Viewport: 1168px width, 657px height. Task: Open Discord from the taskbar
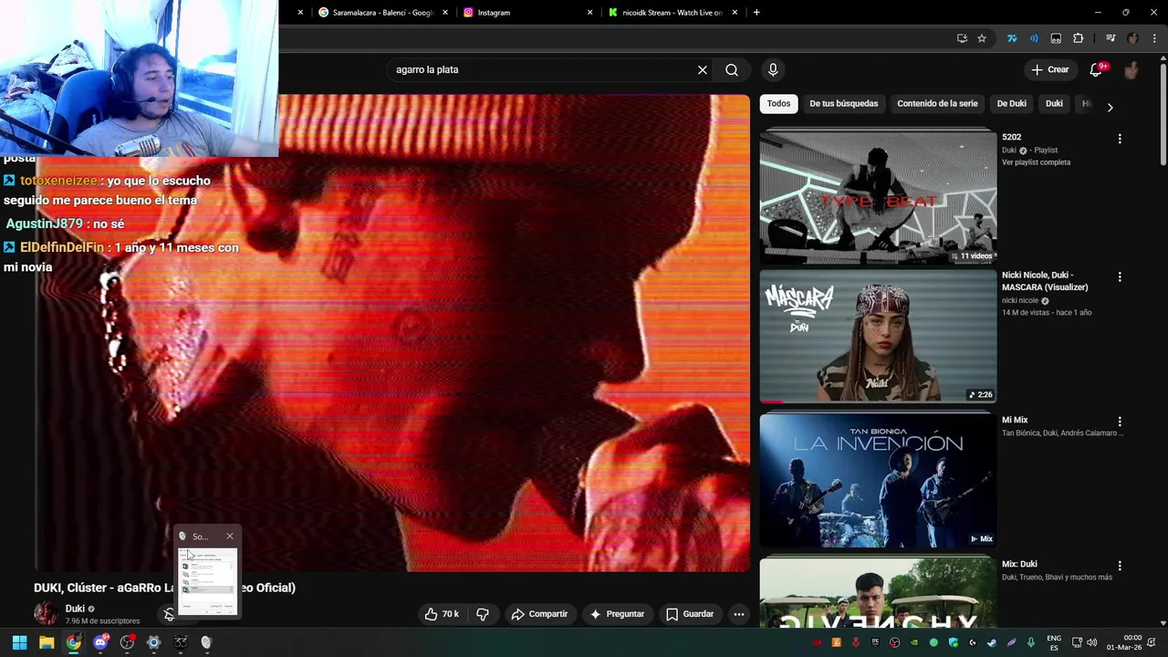point(100,642)
